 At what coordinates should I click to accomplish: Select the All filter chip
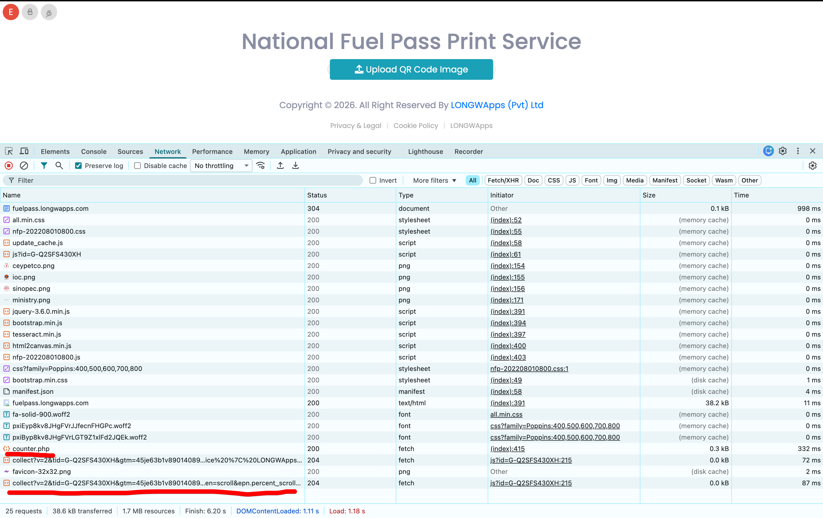pyautogui.click(x=473, y=180)
